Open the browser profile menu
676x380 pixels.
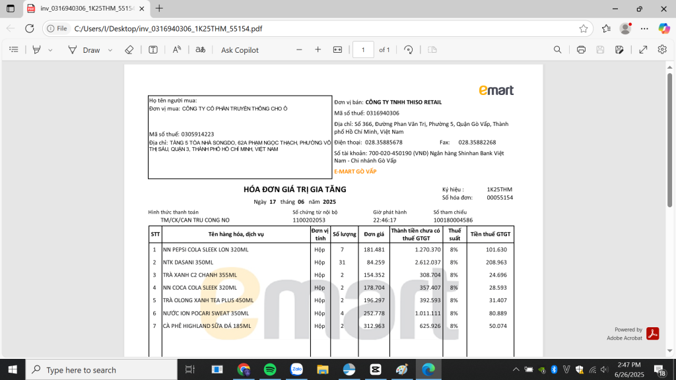[x=625, y=28]
